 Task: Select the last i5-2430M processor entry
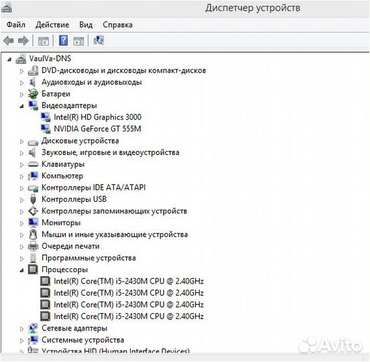tap(129, 316)
